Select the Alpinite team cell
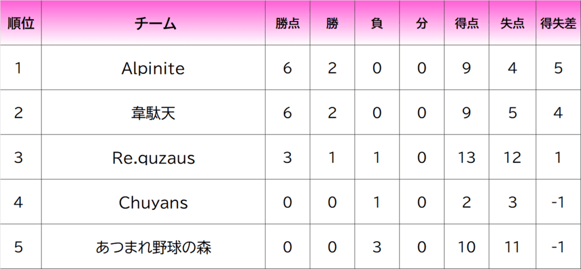The height and width of the screenshot is (269, 581). pos(153,68)
